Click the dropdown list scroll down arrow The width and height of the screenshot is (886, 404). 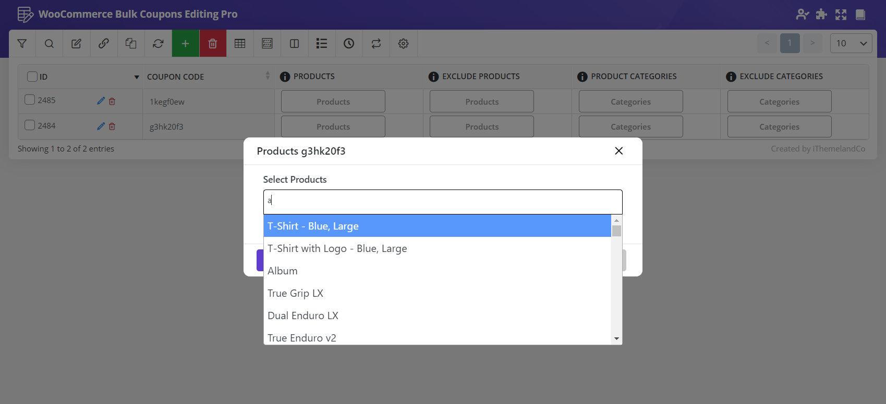click(x=616, y=339)
